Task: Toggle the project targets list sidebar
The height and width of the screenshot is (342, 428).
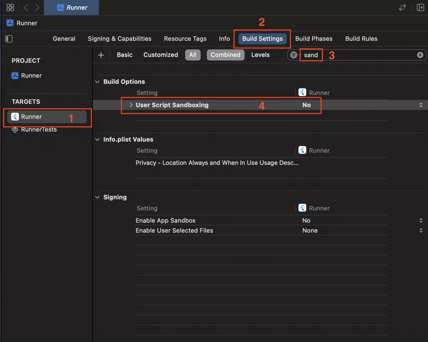Action: point(9,39)
